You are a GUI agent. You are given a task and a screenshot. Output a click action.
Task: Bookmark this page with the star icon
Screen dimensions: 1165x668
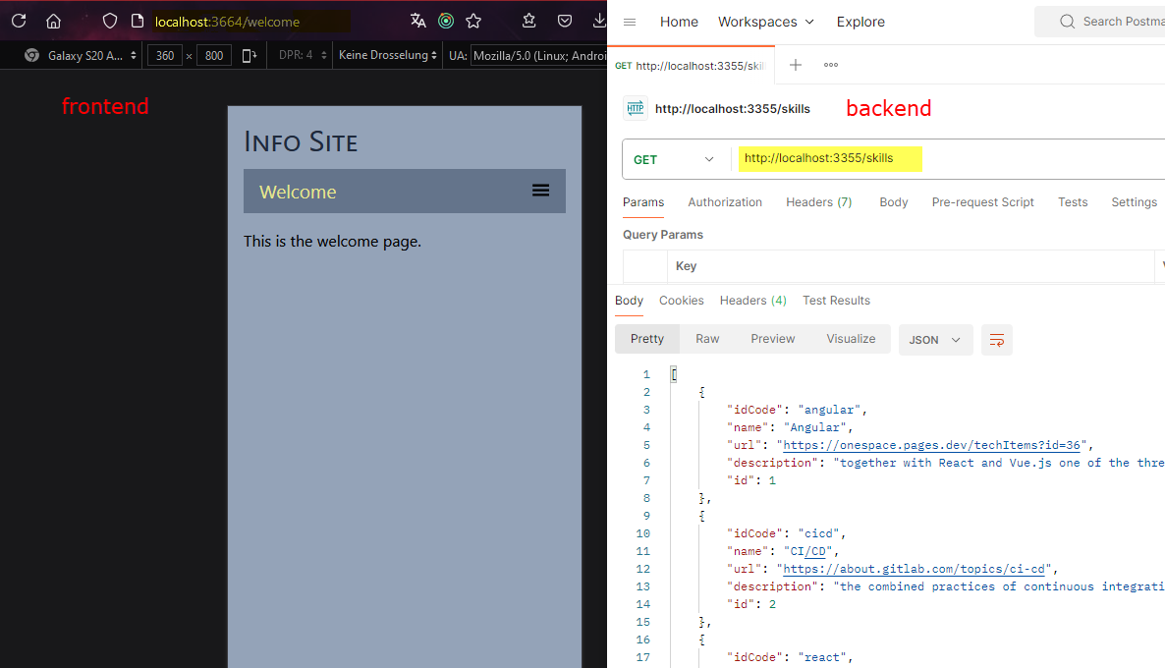pos(473,21)
